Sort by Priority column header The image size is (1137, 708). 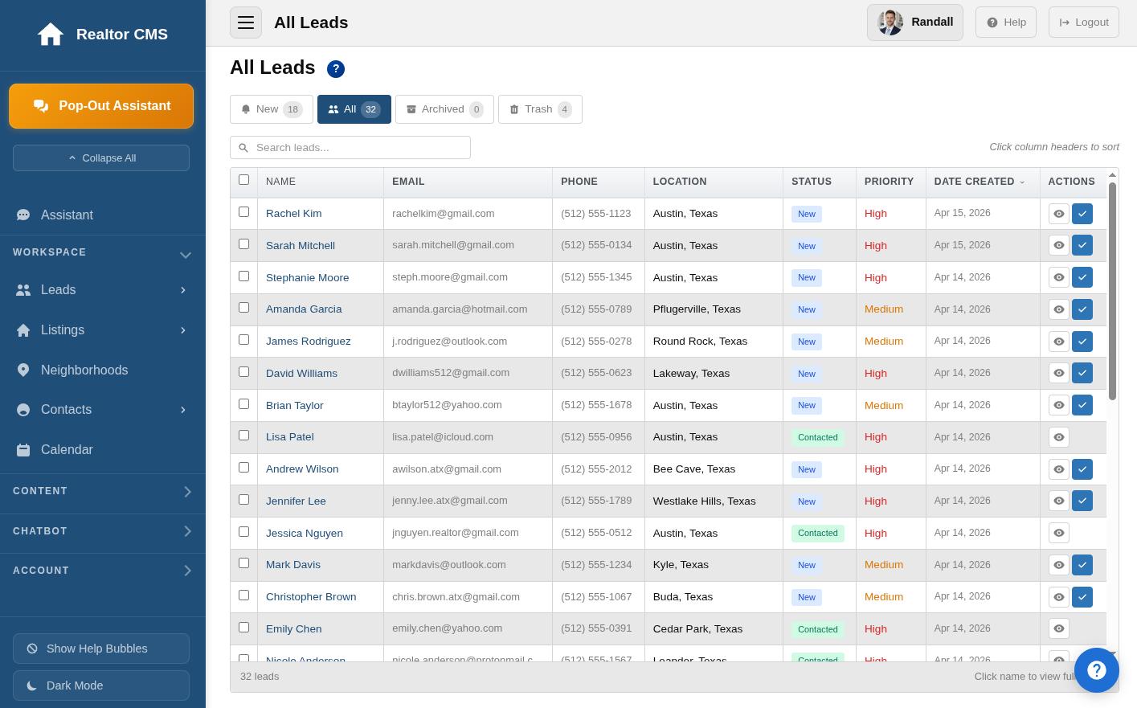tap(890, 182)
